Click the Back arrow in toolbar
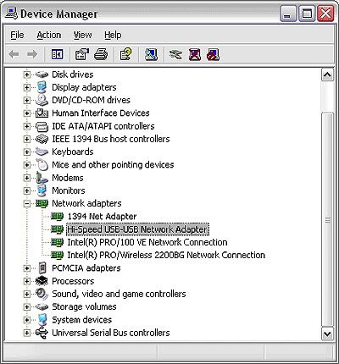339x364 pixels. coord(14,54)
